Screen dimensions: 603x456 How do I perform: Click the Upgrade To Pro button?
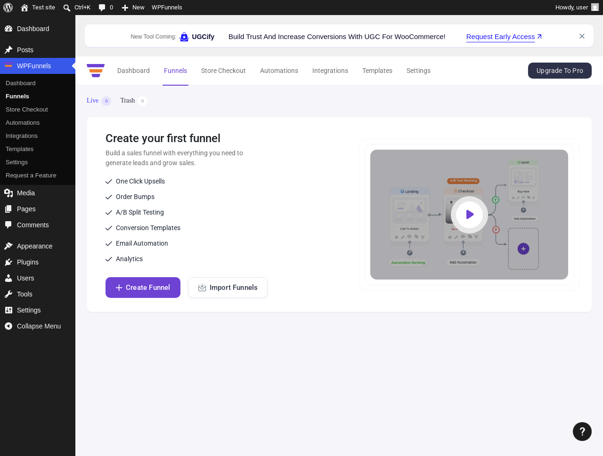click(x=560, y=71)
